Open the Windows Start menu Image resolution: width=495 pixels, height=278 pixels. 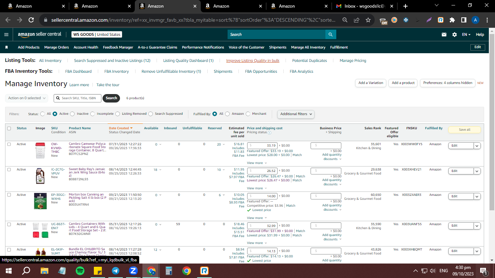pyautogui.click(x=9, y=271)
